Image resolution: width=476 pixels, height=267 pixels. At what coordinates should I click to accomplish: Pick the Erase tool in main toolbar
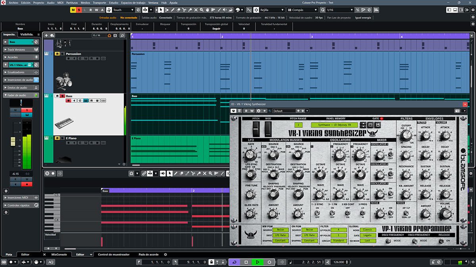coord(179,9)
